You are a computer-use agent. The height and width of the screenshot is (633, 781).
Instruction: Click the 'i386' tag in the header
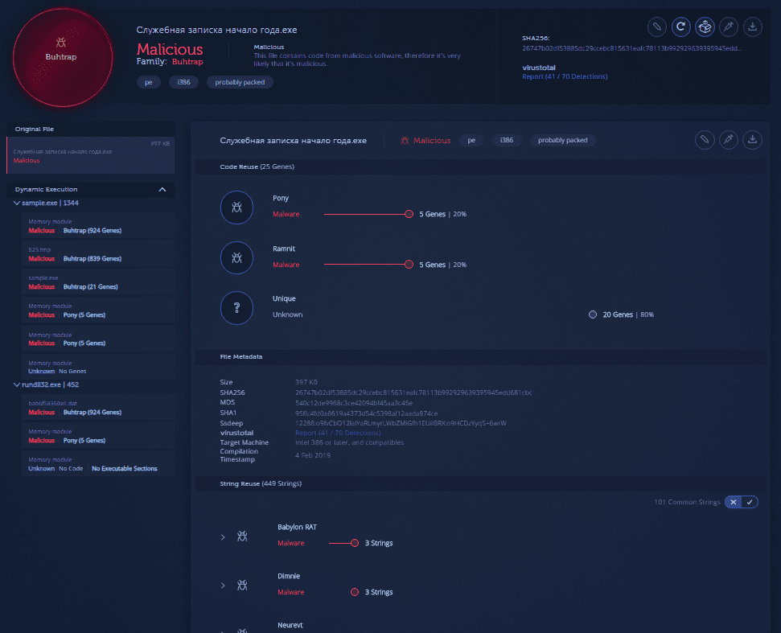184,82
